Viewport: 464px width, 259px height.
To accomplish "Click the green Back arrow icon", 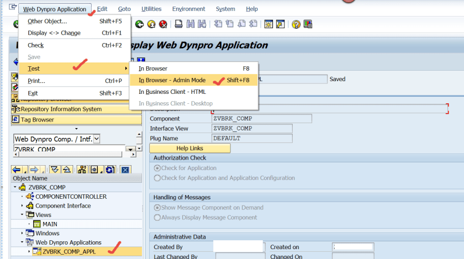I will (139, 24).
